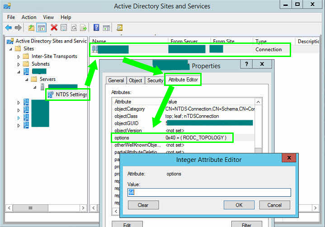The image size is (325, 227).
Task: Select NTDS Settings in the tree
Action: 71,95
